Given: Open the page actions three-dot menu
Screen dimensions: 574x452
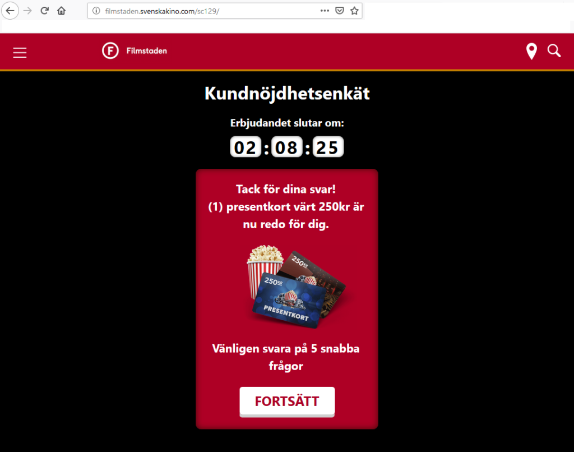Looking at the screenshot, I should click(325, 11).
